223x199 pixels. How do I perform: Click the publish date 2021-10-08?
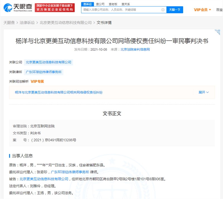99,50
